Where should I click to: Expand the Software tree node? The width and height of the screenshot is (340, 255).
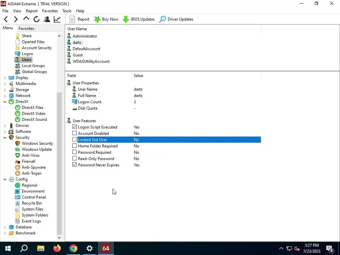click(x=5, y=131)
